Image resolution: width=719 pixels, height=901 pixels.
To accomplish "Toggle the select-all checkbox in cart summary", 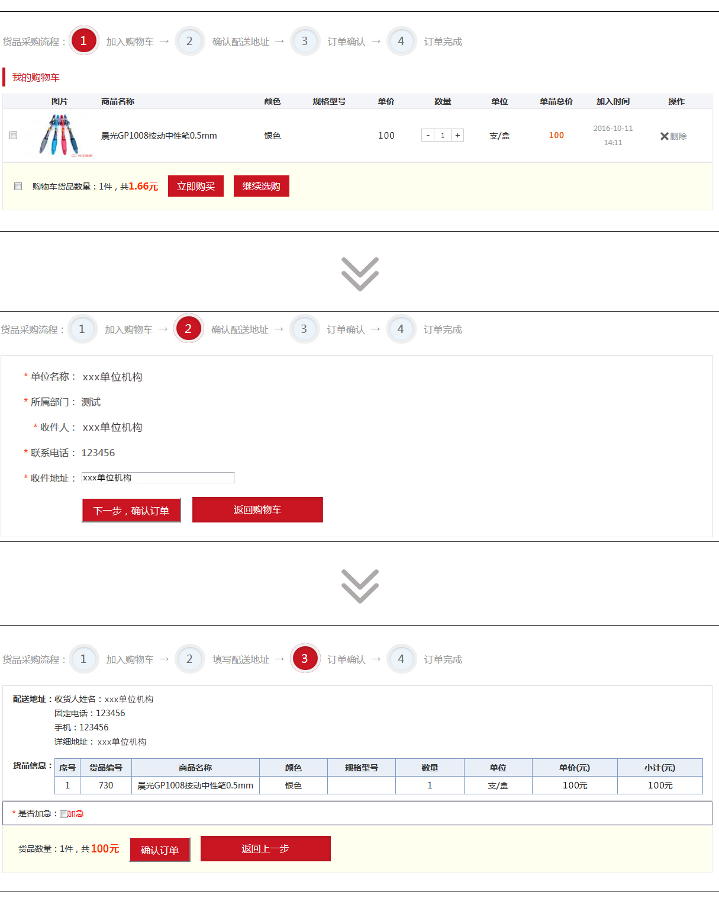I will pos(18,187).
